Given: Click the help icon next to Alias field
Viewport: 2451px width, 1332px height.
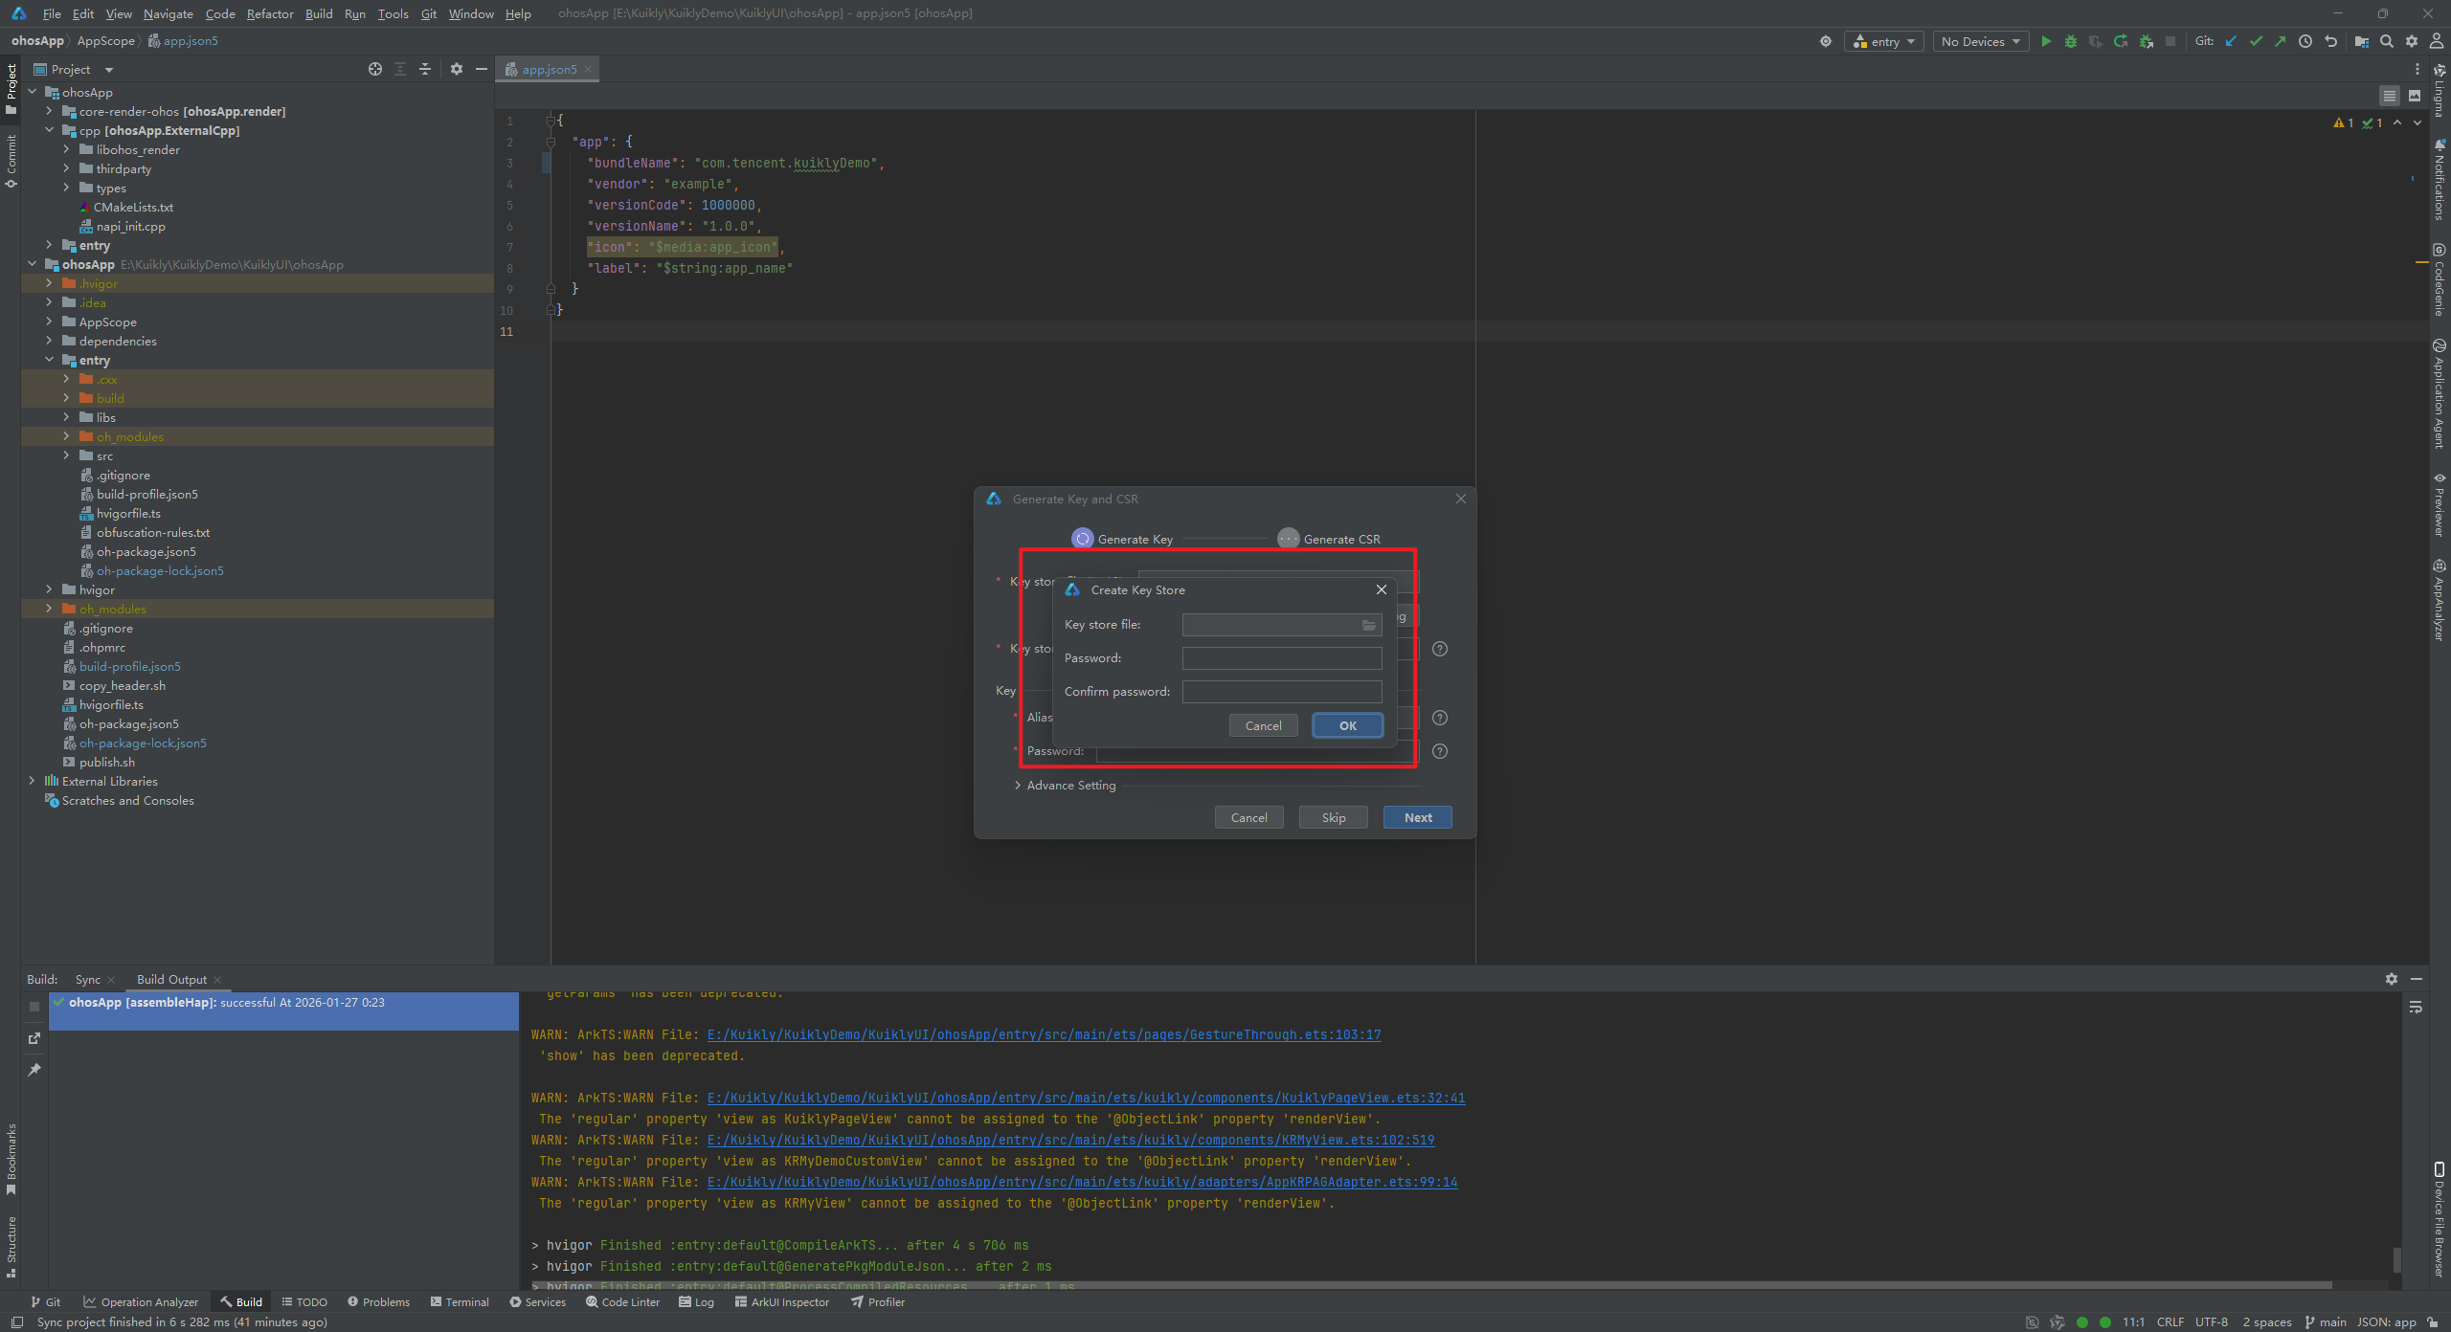Looking at the screenshot, I should click(x=1439, y=718).
